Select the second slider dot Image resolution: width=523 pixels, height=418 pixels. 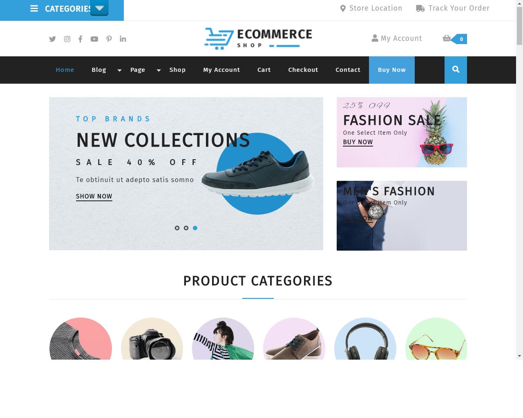tap(186, 228)
